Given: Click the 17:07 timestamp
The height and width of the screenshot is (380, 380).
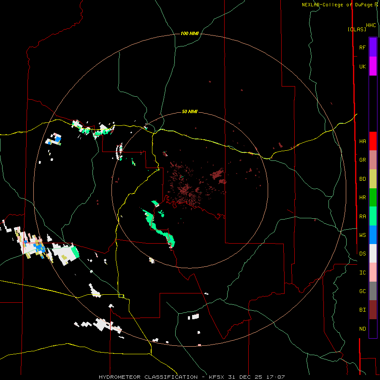Looking at the screenshot, I should [x=276, y=377].
